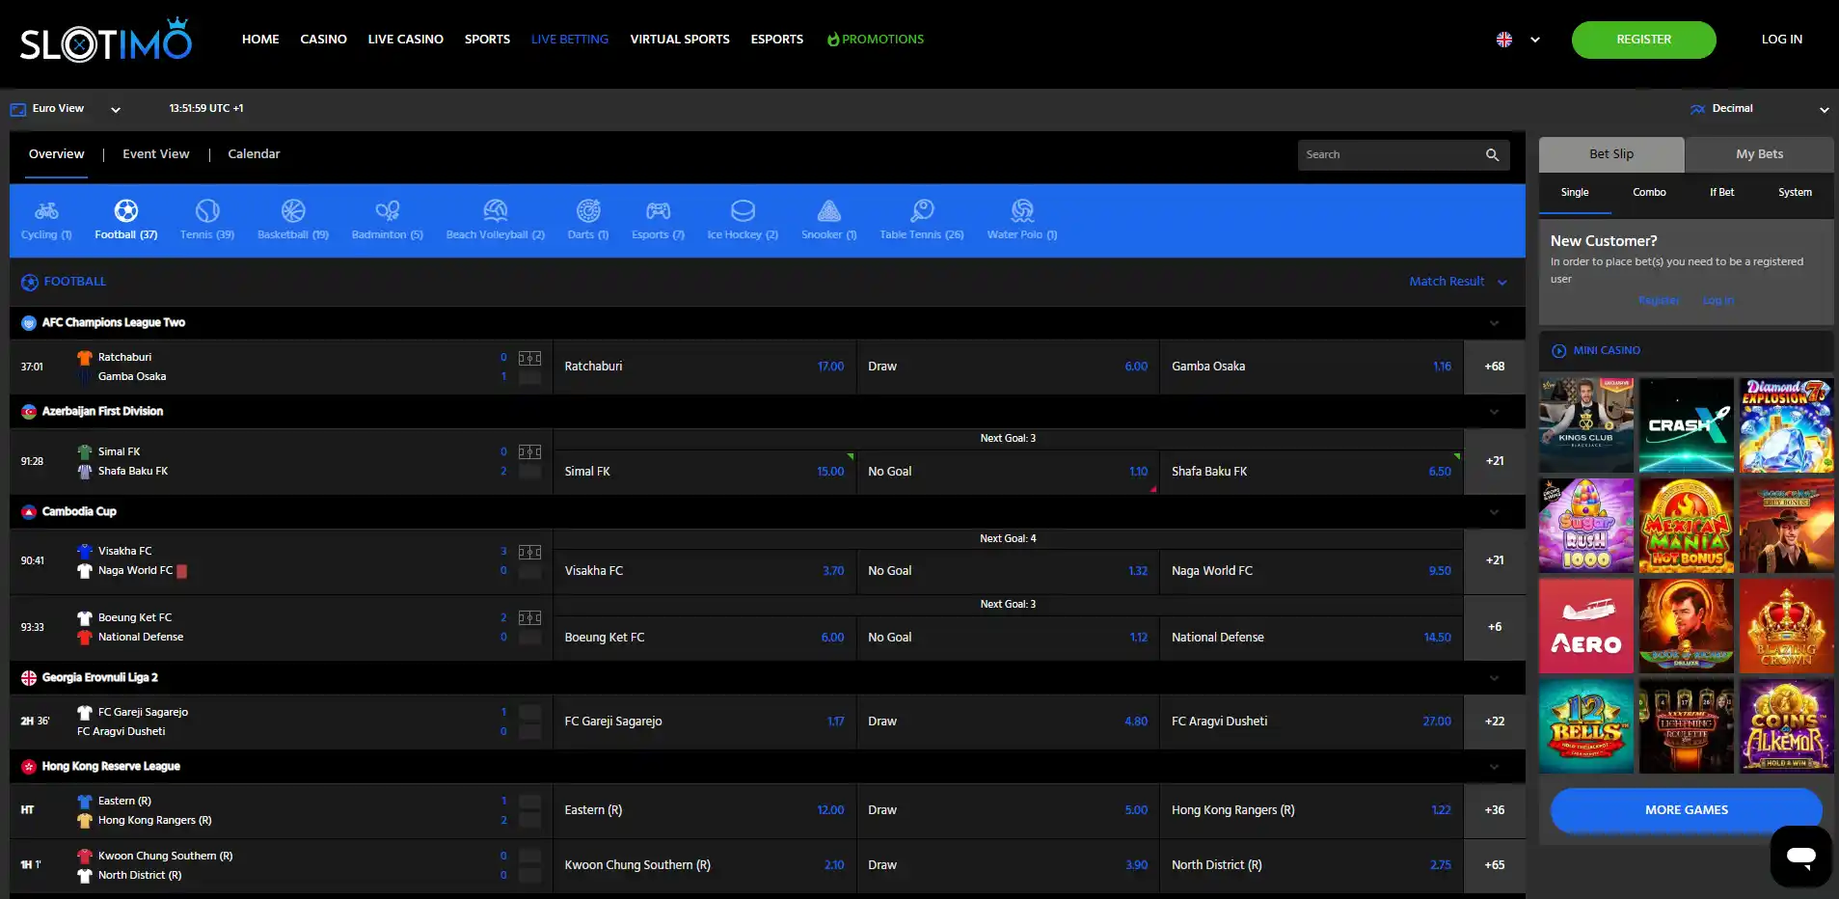
Task: Click the UK flag language icon
Action: click(1504, 40)
